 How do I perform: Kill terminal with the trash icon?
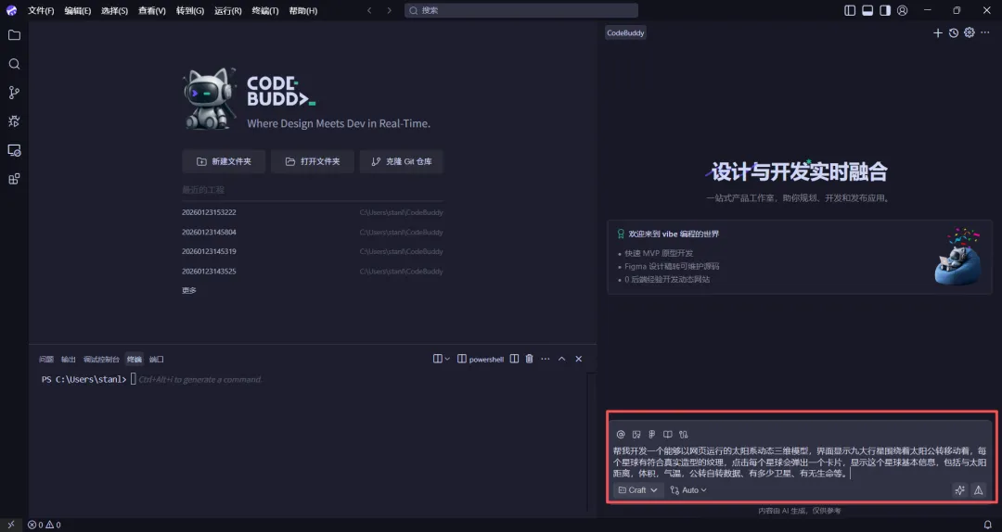[529, 359]
